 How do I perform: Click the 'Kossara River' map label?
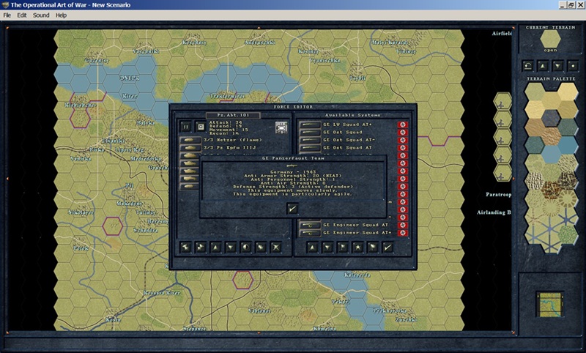click(162, 293)
